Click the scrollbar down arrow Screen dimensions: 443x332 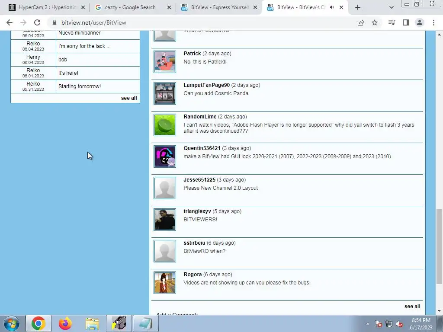[439, 311]
